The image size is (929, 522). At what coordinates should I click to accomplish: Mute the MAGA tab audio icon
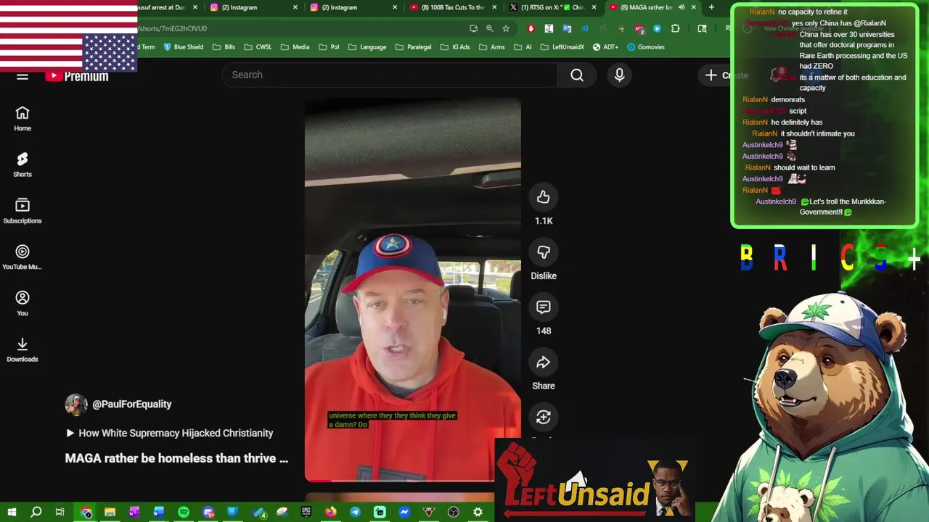tap(682, 7)
